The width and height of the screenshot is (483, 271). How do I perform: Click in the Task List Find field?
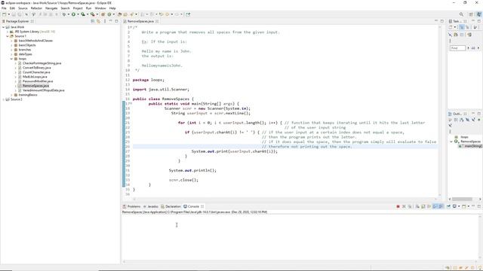pos(458,48)
